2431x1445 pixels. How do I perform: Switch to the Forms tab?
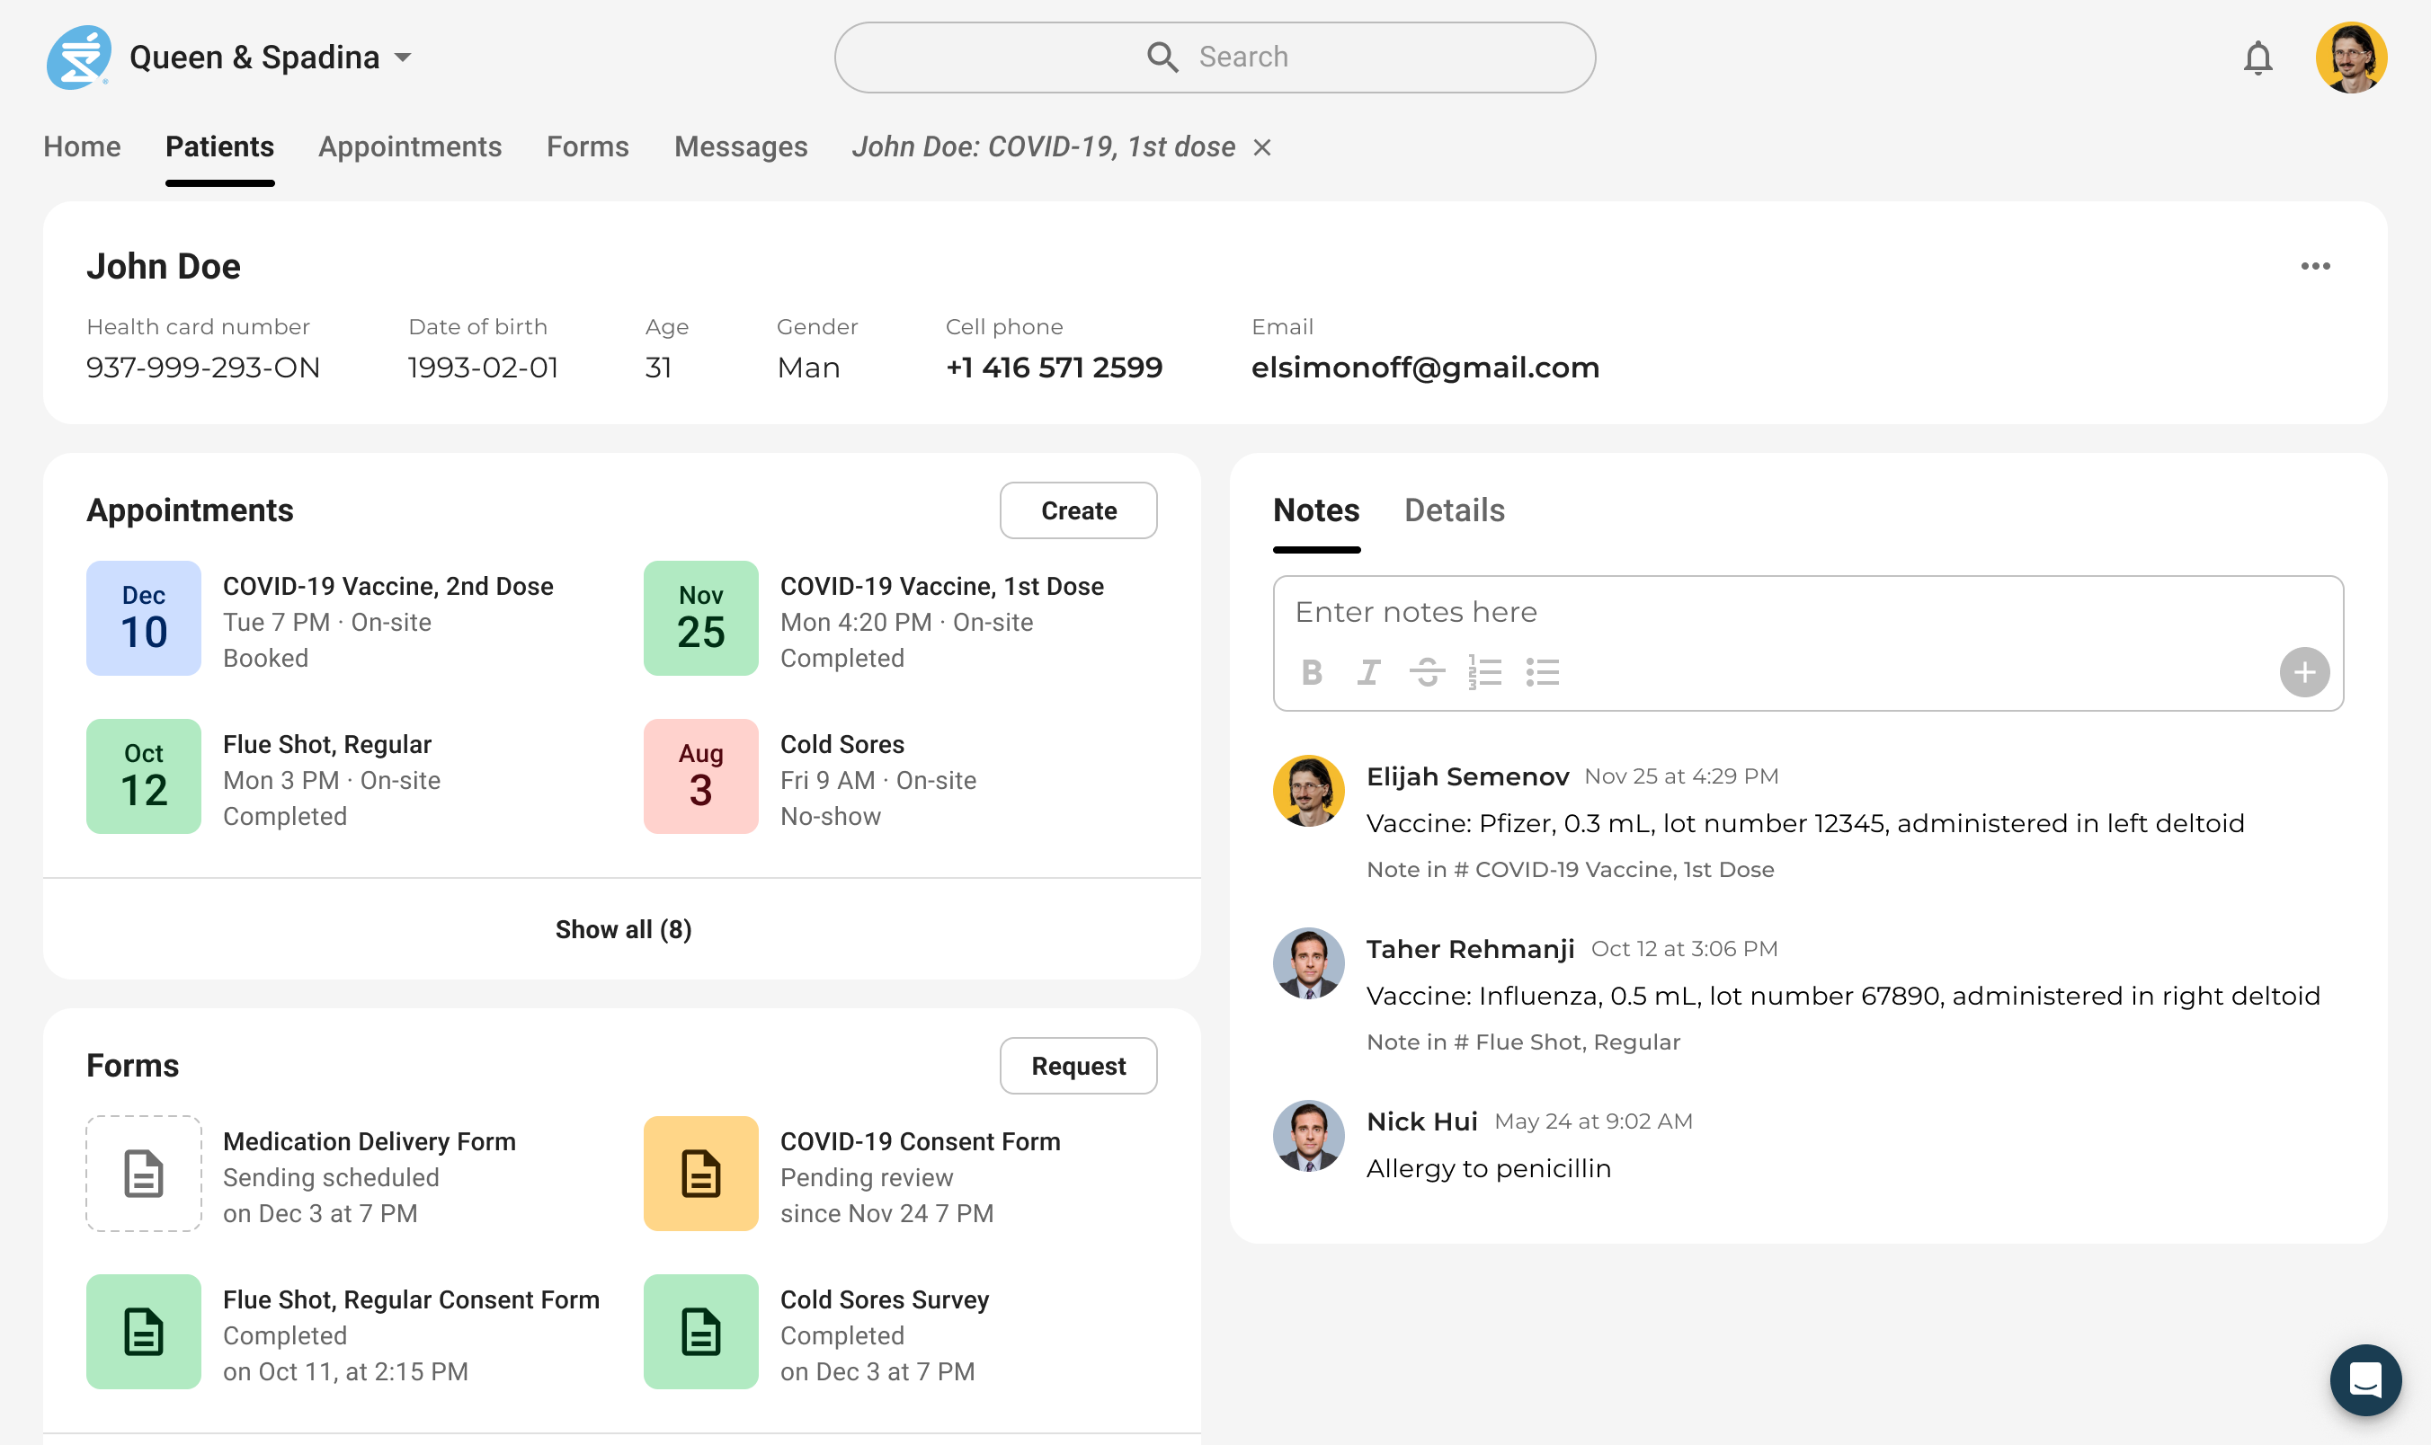[x=587, y=146]
